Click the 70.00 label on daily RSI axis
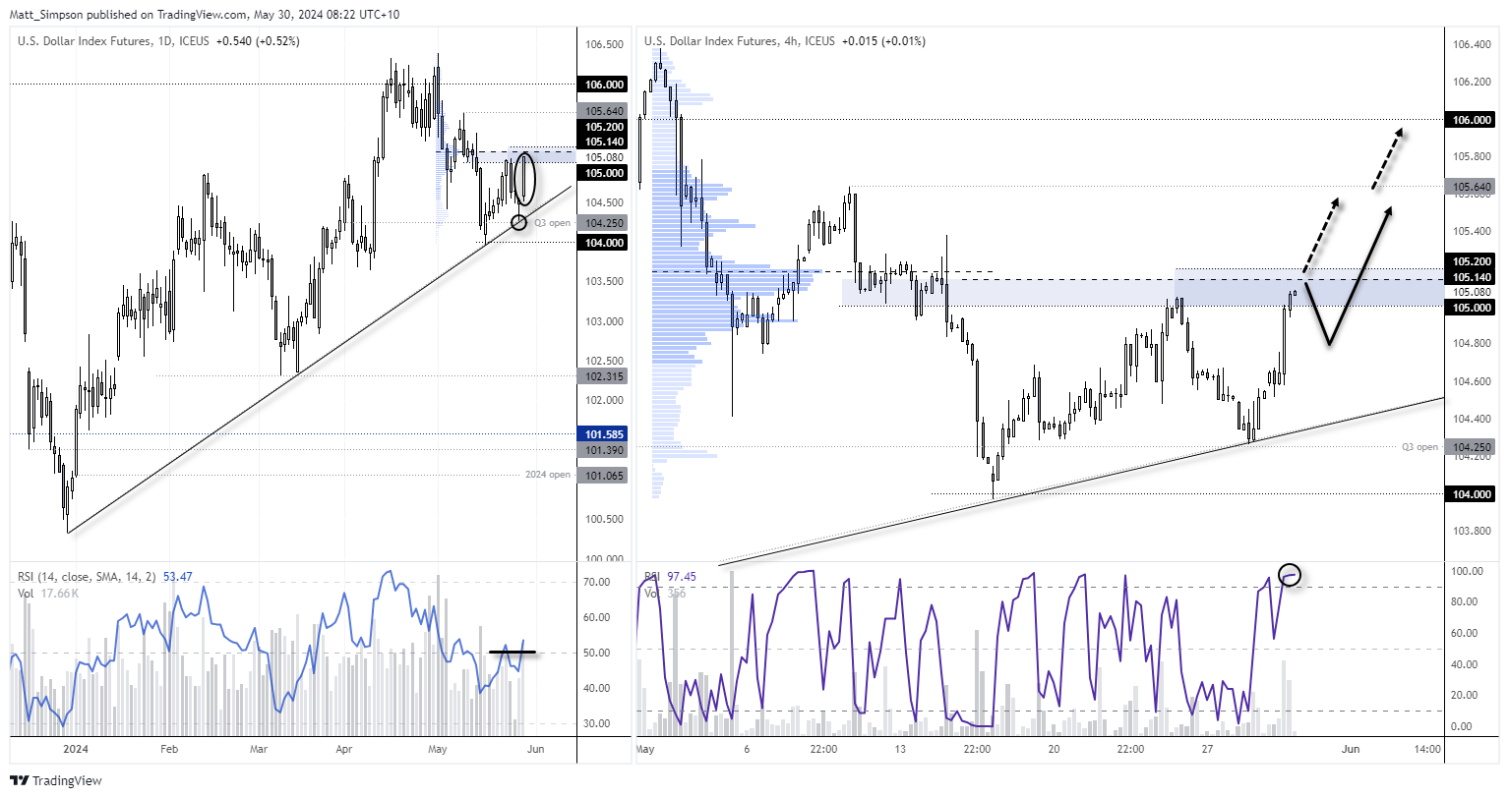 coord(599,582)
